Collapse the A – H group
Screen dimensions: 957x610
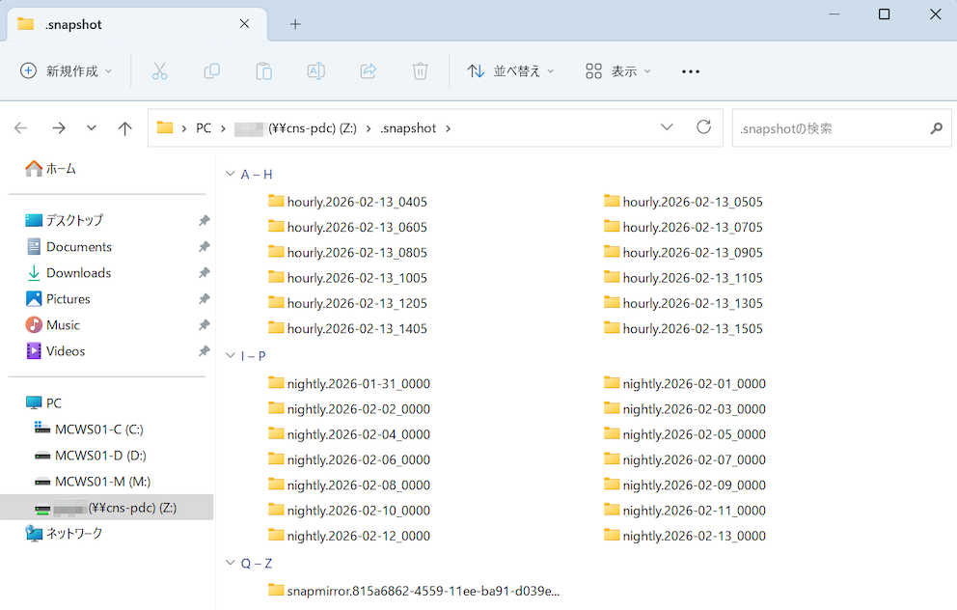coord(230,175)
